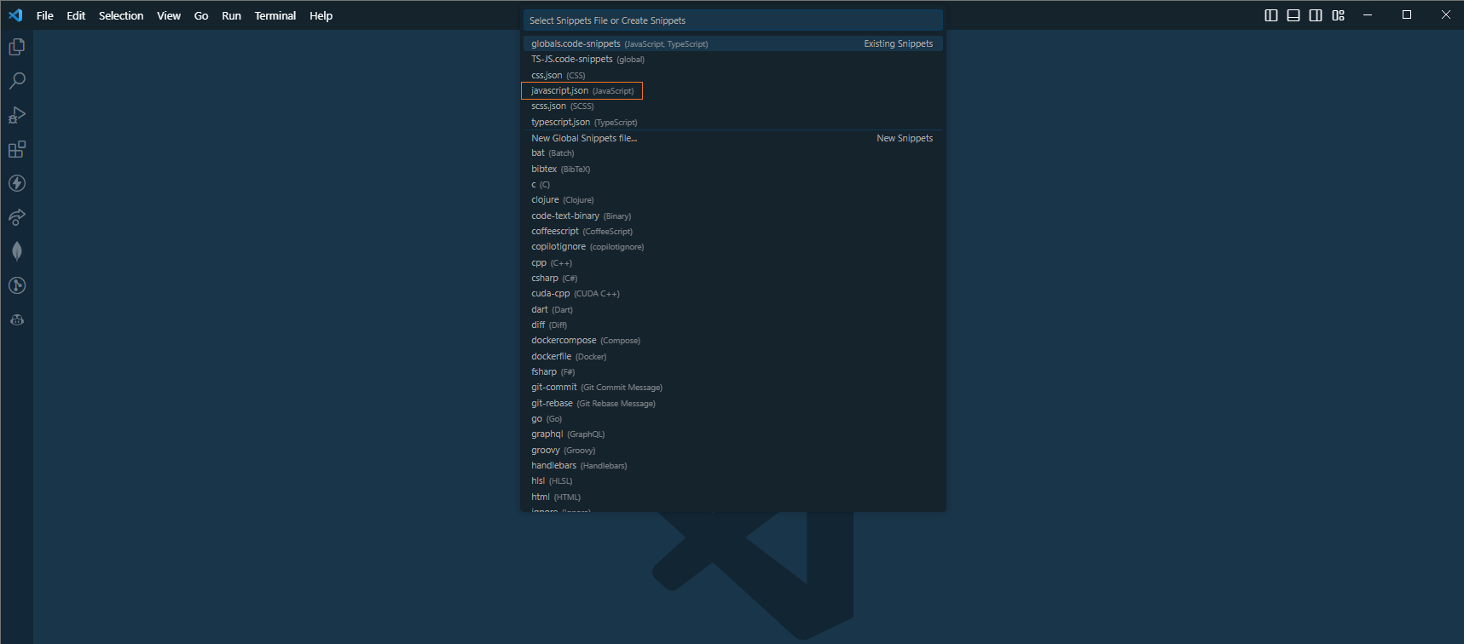Toggle primary side bar visibility

1270,15
